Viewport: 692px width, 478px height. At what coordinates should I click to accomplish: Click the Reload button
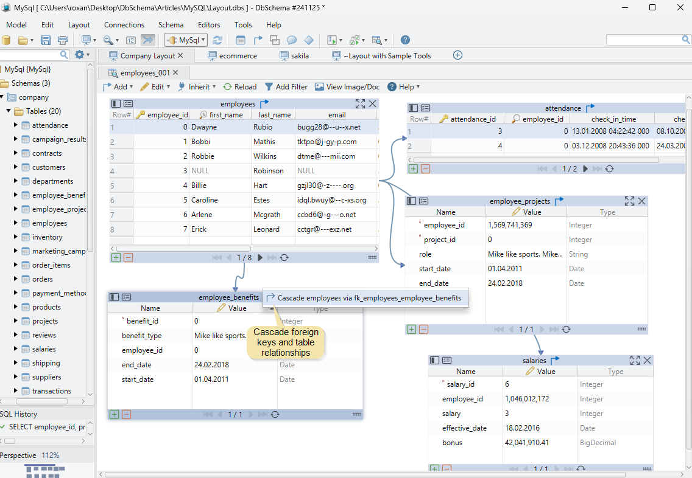(x=239, y=87)
